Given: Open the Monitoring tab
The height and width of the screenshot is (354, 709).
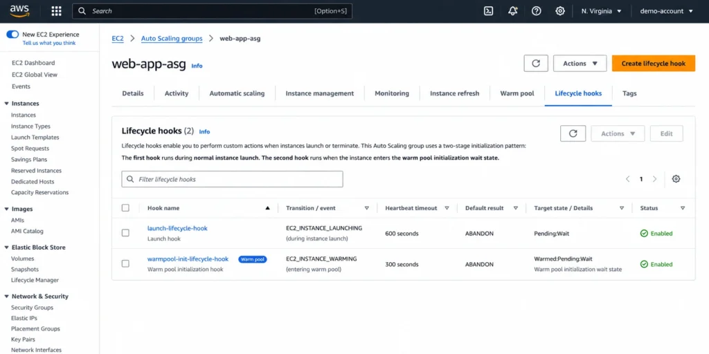Looking at the screenshot, I should tap(392, 93).
